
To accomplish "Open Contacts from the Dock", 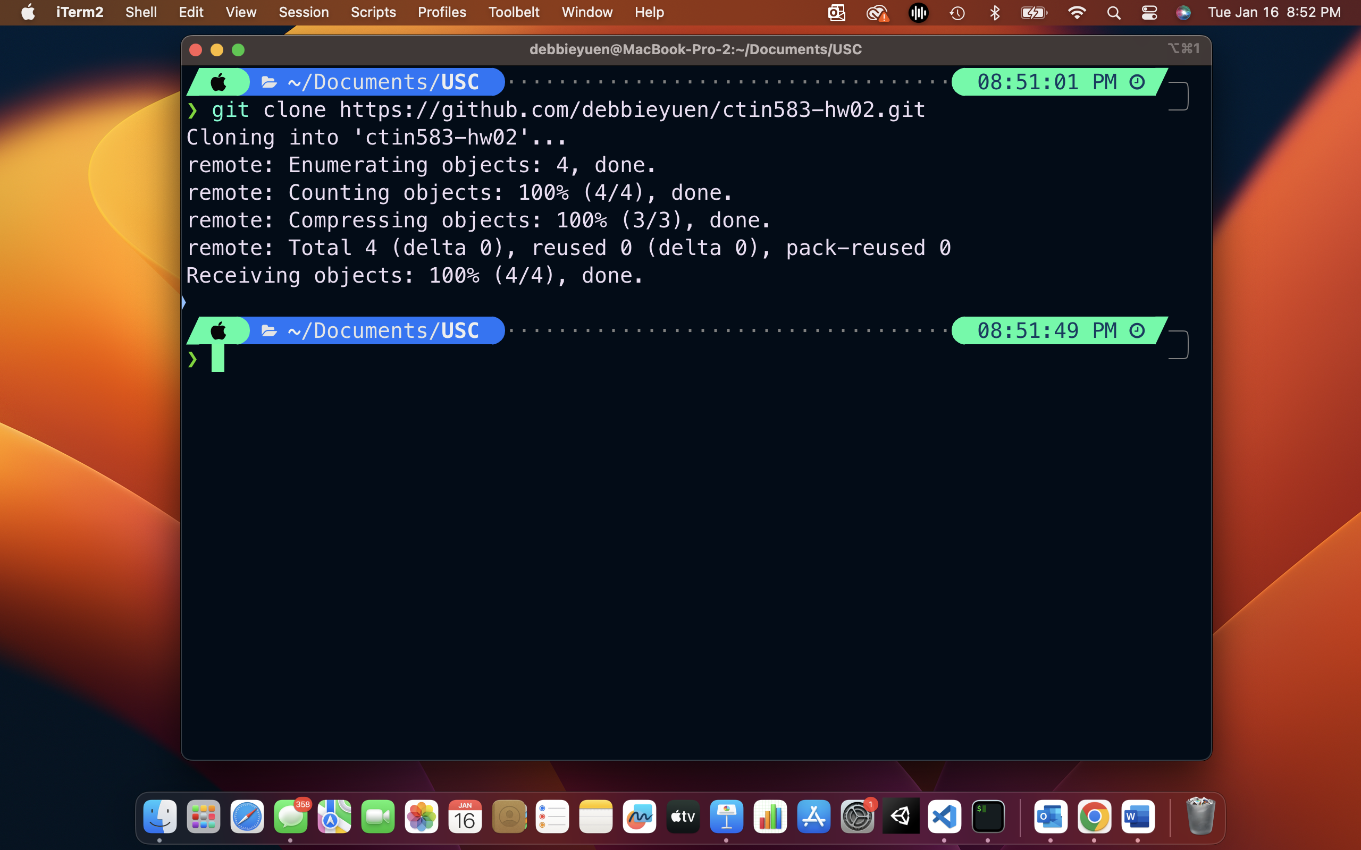I will click(x=509, y=817).
